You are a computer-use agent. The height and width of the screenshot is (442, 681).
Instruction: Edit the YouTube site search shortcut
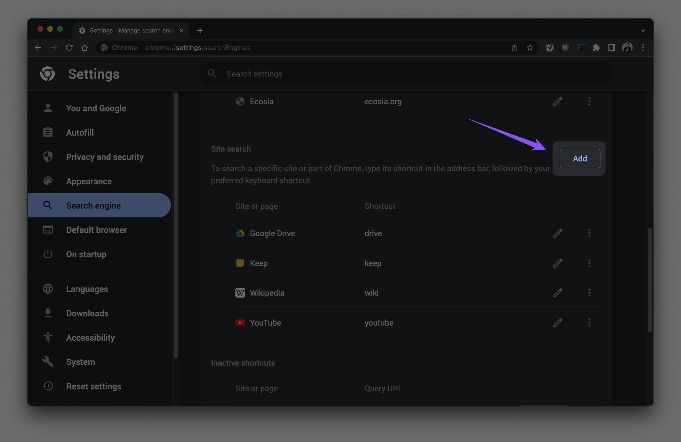point(557,323)
